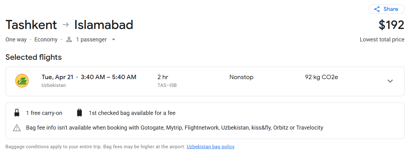Viewport: 413px width, 152px height.
Task: Click the carry-on luggage icon
Action: click(17, 113)
